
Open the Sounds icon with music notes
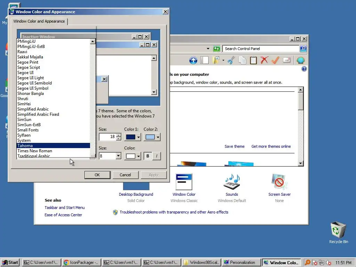[x=232, y=182]
